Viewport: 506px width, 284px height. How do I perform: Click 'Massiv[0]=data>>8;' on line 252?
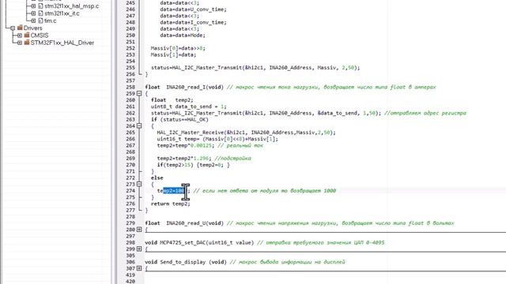pyautogui.click(x=178, y=48)
